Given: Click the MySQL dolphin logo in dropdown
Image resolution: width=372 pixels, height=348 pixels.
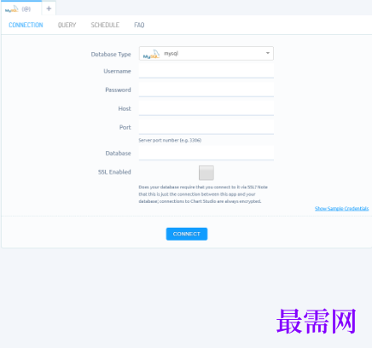Looking at the screenshot, I should 151,54.
